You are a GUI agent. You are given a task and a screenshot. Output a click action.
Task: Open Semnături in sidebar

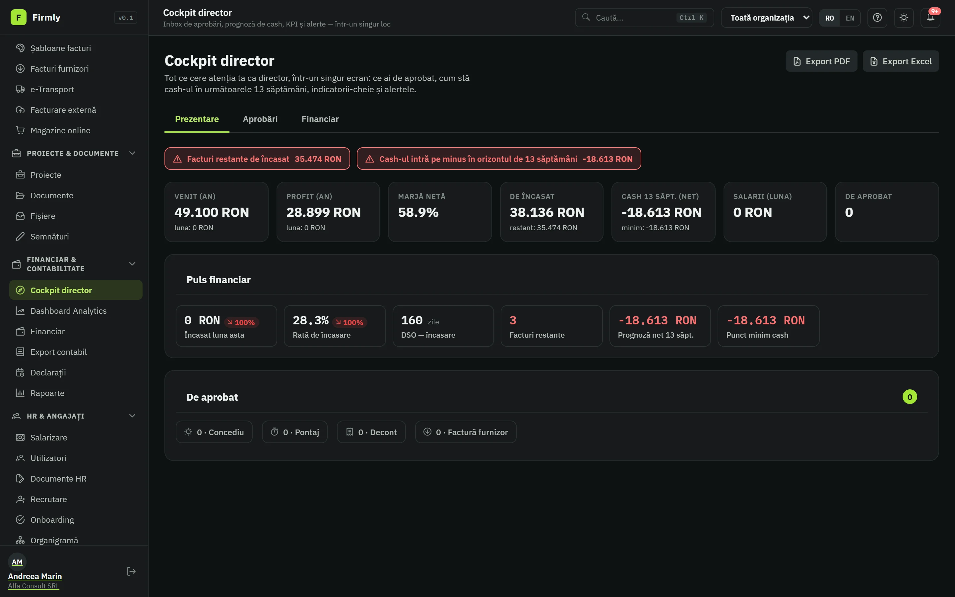tap(76, 236)
